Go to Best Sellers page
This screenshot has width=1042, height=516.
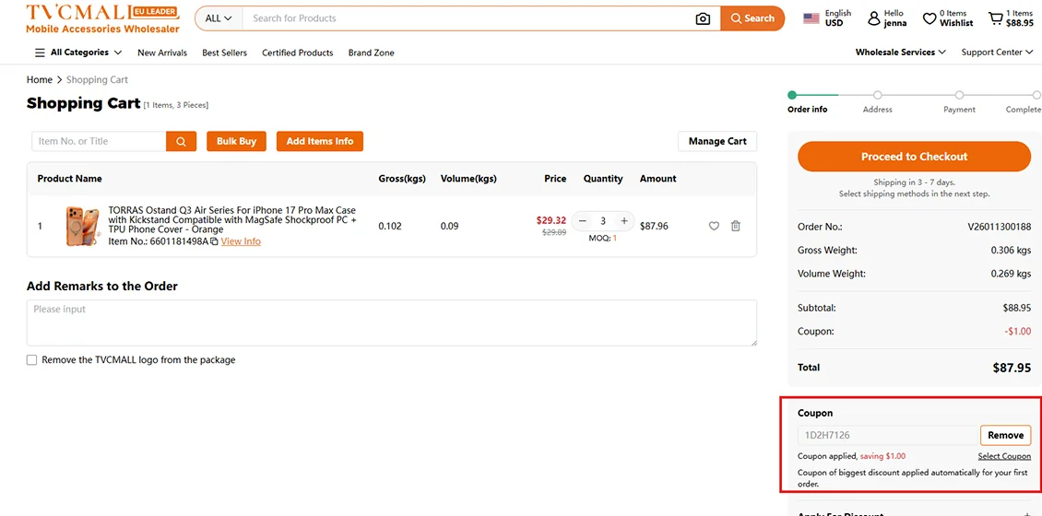click(x=224, y=53)
